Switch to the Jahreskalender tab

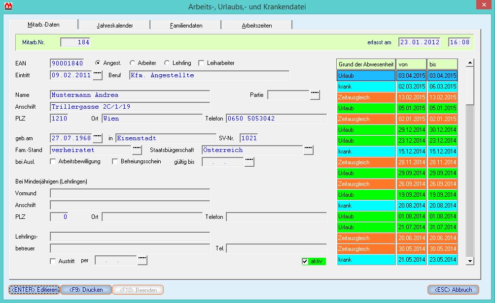click(115, 25)
